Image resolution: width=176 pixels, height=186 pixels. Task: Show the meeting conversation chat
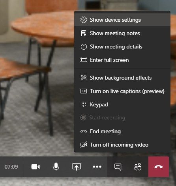tap(118, 167)
